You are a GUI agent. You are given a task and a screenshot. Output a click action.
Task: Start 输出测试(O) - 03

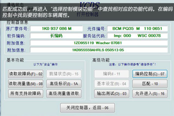click(112, 93)
